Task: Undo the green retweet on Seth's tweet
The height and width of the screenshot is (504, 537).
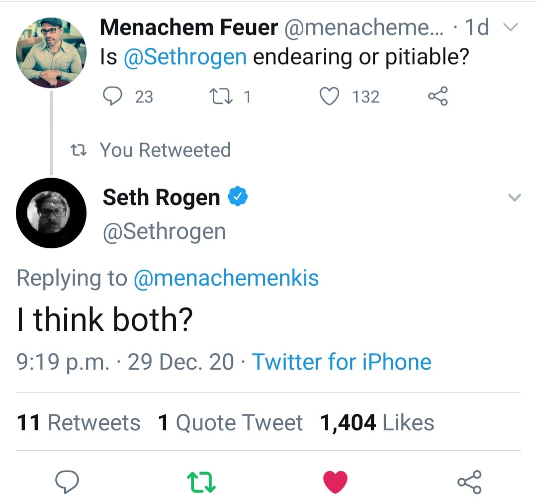Action: point(200,482)
